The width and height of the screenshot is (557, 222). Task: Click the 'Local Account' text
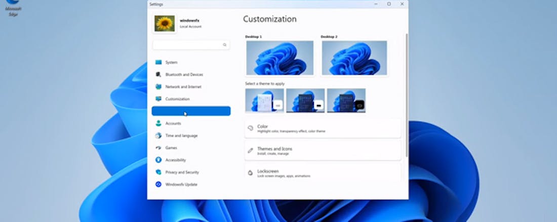(x=191, y=27)
